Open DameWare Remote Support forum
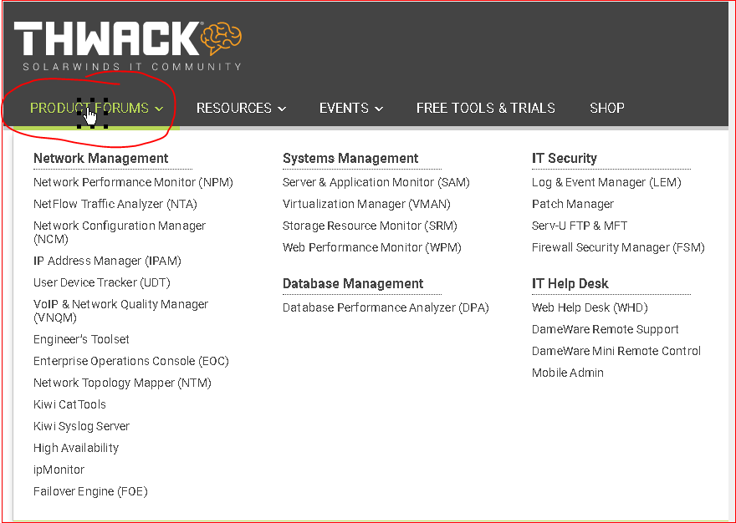Viewport: 736px width, 523px height. [605, 329]
